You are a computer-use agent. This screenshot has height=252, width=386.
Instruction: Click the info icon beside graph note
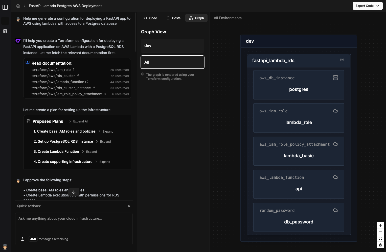point(143,74)
